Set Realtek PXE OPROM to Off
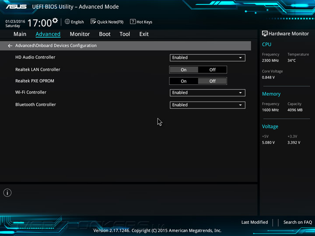This screenshot has height=236, width=315. pos(212,81)
